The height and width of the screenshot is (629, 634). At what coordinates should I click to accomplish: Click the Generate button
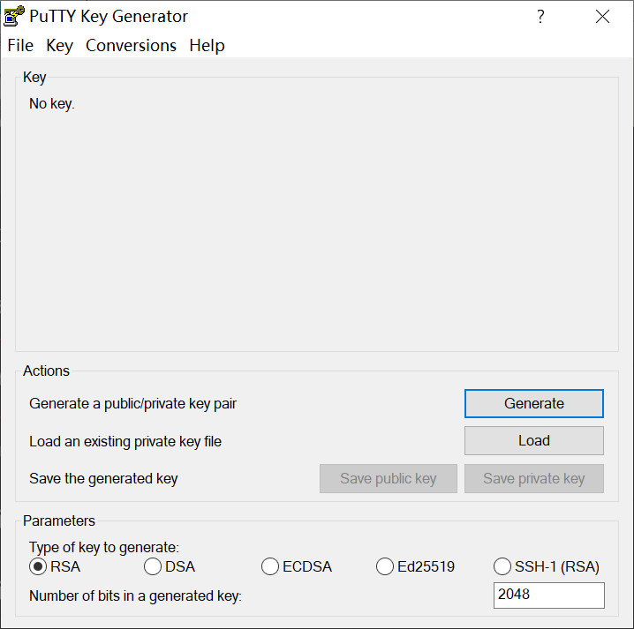pyautogui.click(x=533, y=403)
